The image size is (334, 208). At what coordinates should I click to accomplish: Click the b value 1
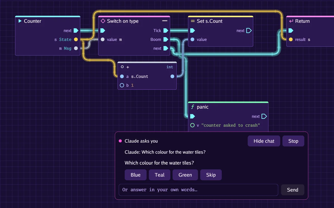[x=132, y=85]
